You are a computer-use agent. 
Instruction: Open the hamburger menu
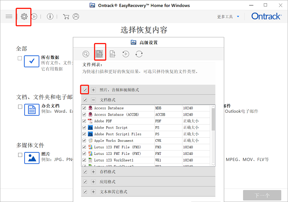point(9,16)
